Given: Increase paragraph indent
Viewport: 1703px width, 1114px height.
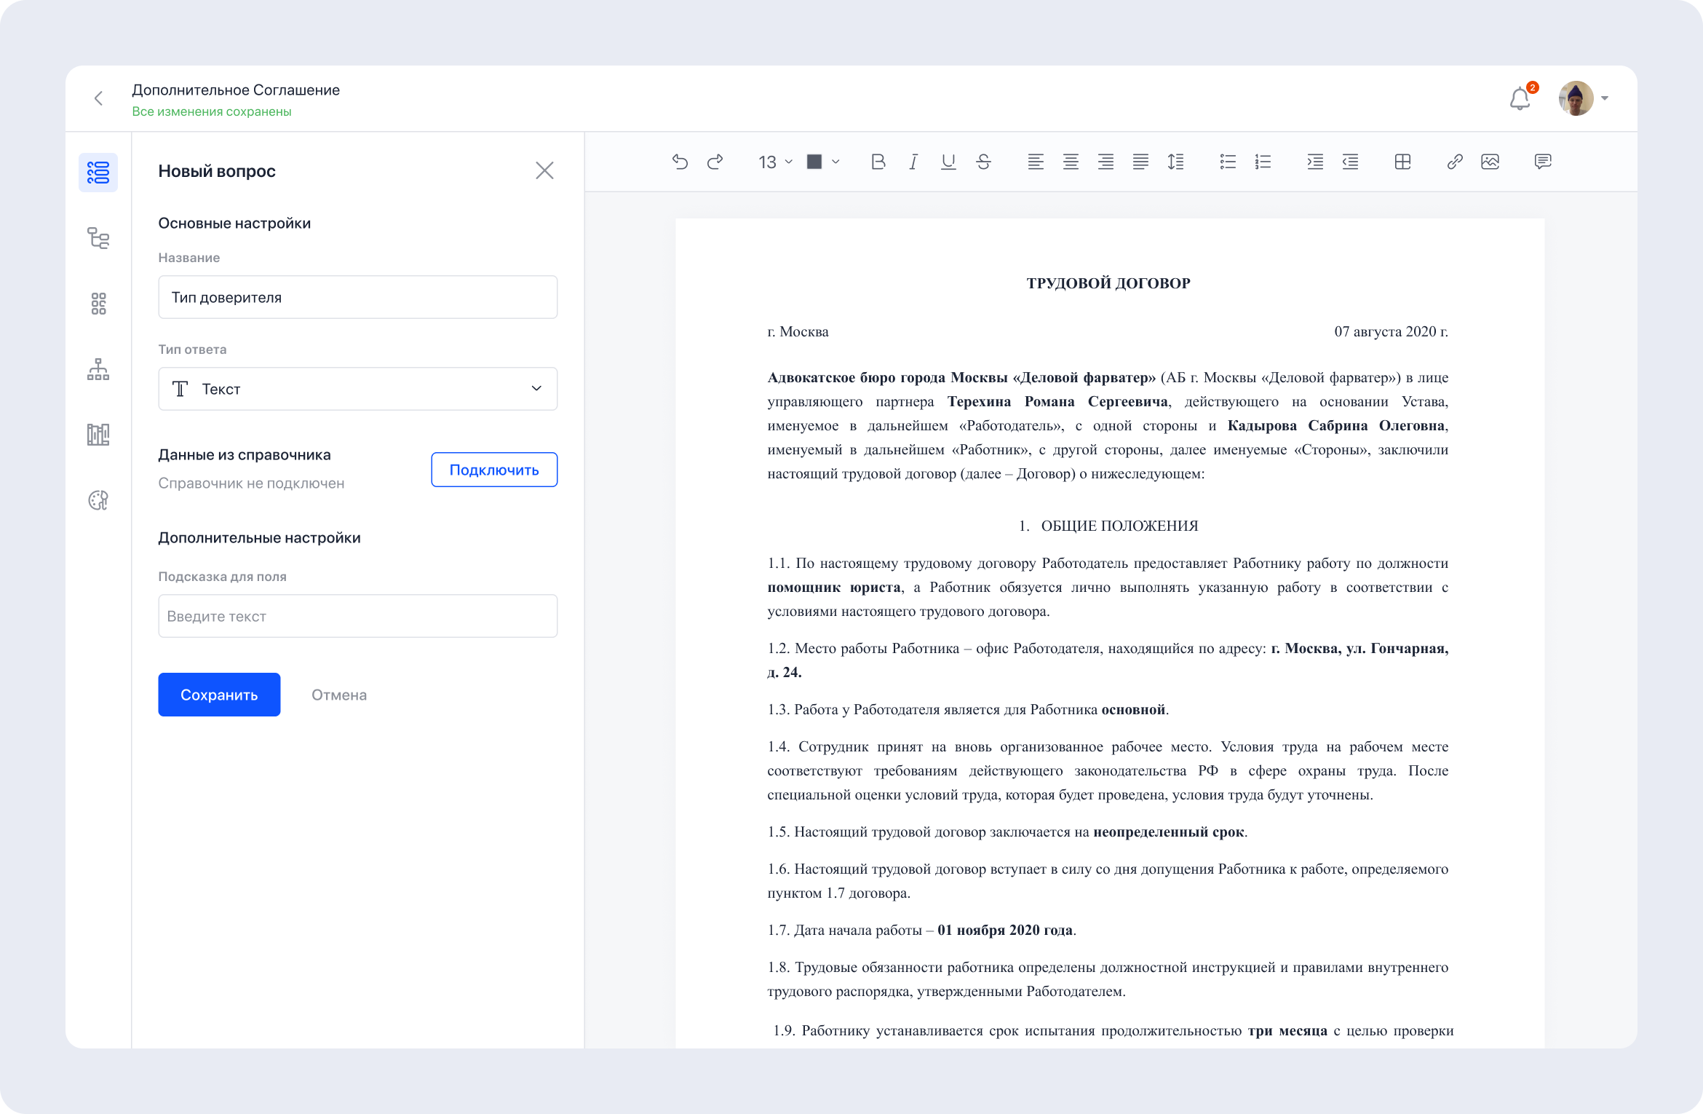Looking at the screenshot, I should pos(1315,162).
